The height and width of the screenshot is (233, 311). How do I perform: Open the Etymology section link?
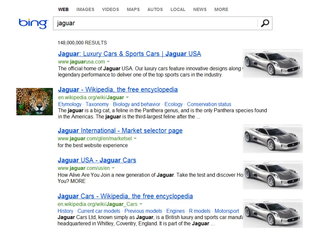click(70, 104)
